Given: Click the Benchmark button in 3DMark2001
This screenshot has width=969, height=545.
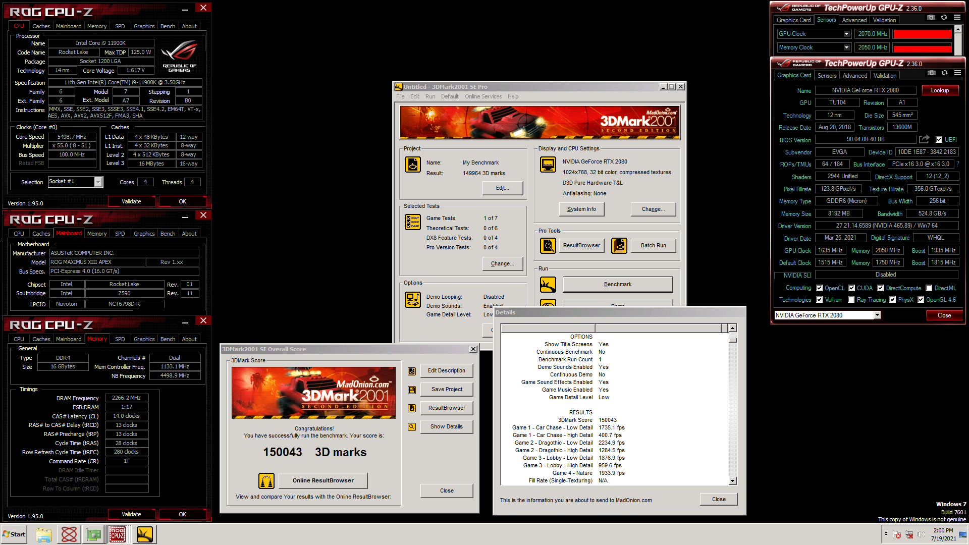Looking at the screenshot, I should click(618, 285).
